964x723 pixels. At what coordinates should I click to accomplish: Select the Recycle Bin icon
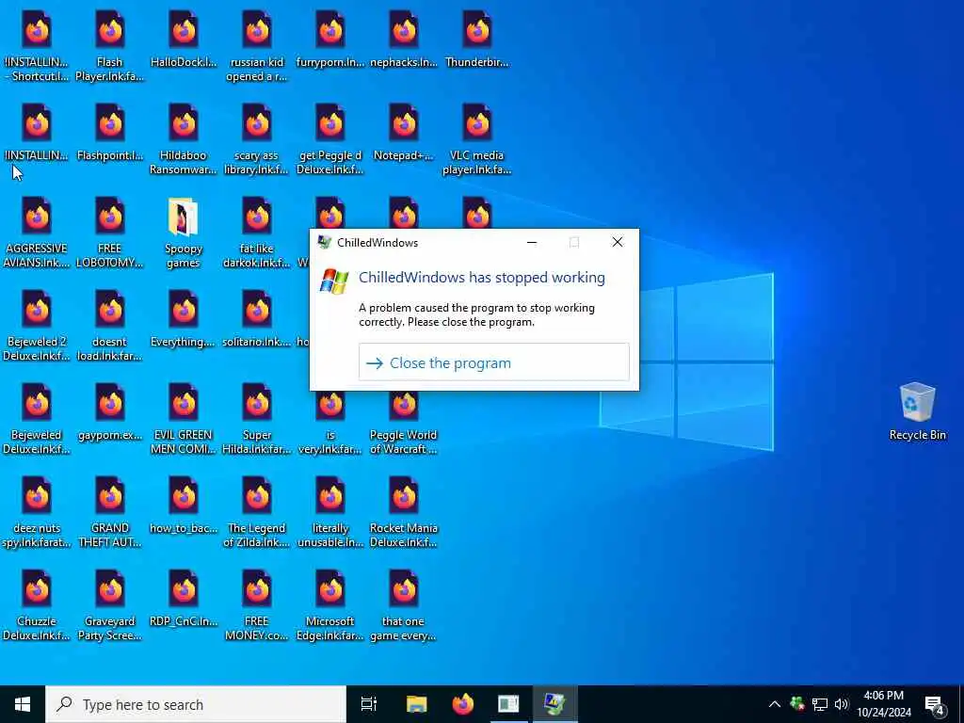coord(917,411)
